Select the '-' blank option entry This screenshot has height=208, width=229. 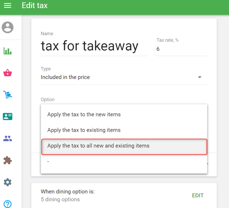click(x=48, y=161)
